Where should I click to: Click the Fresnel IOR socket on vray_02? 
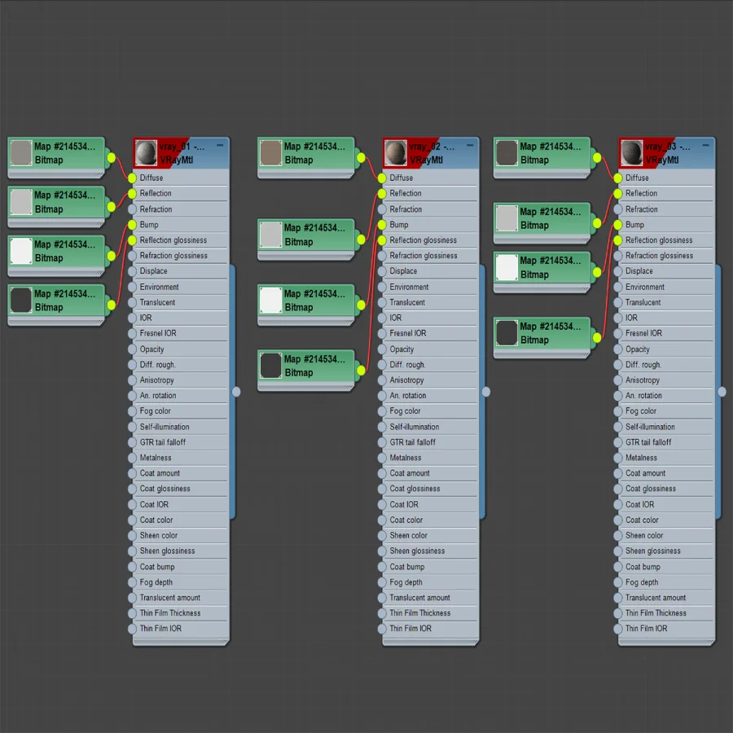(382, 334)
